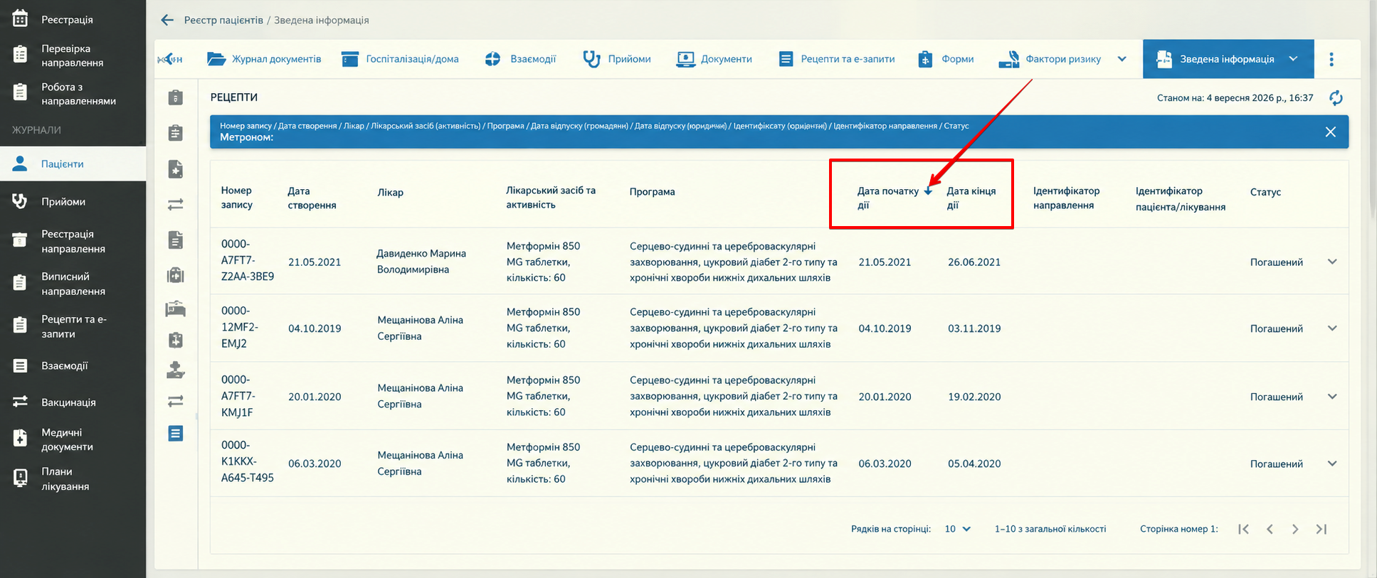
Task: Go back using the left arrow
Action: pyautogui.click(x=167, y=20)
